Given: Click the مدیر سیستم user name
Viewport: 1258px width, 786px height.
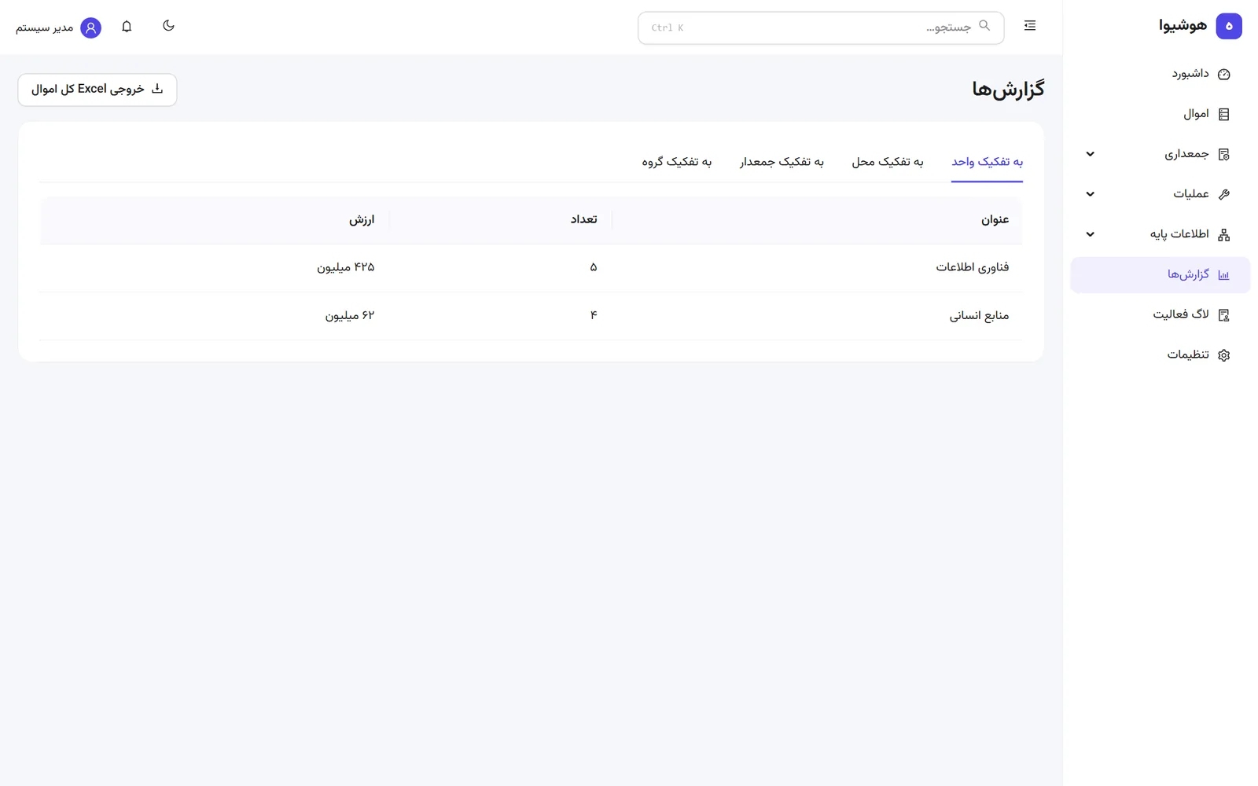Looking at the screenshot, I should (x=44, y=28).
